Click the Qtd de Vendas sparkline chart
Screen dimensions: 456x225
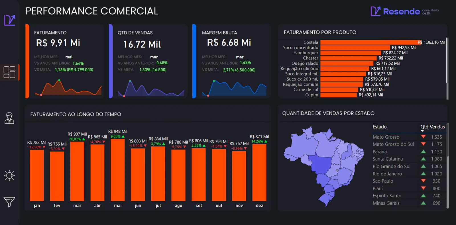coord(151,88)
